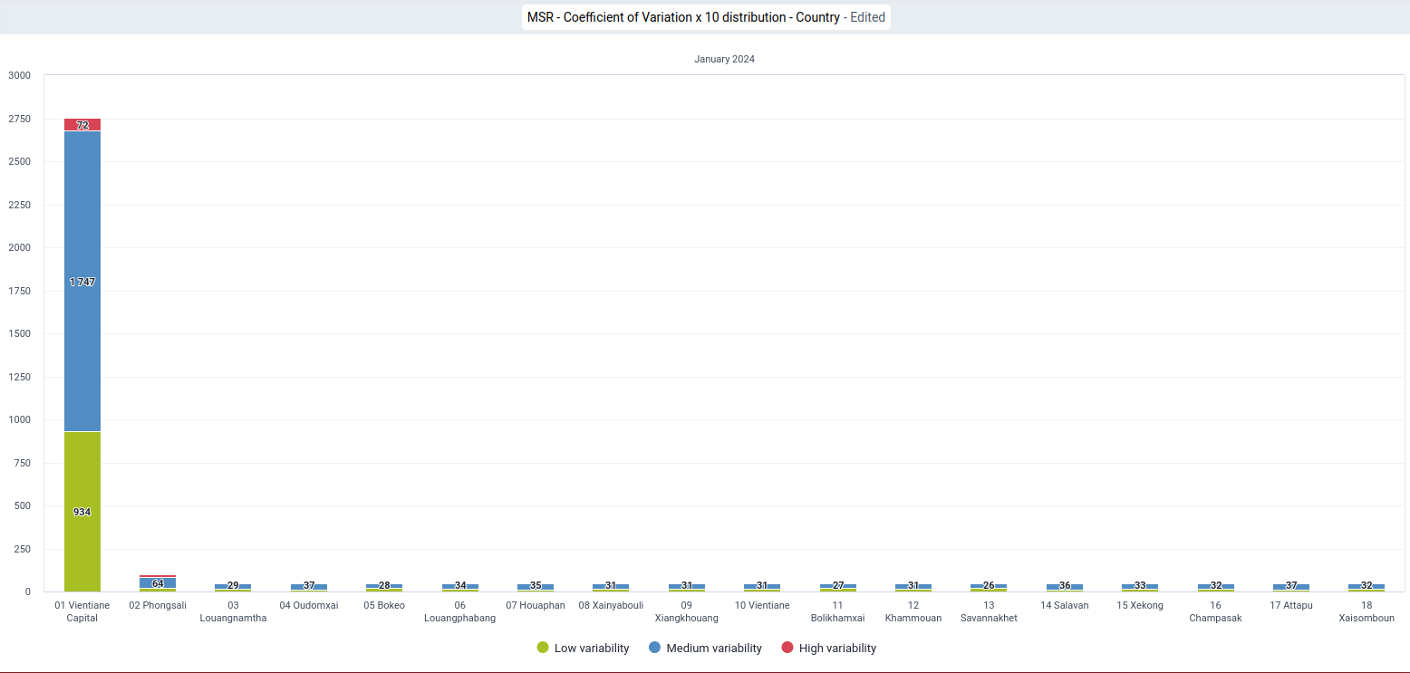Click the 06 Louangphabang axis label
Viewport: 1410px width, 673px height.
click(460, 611)
